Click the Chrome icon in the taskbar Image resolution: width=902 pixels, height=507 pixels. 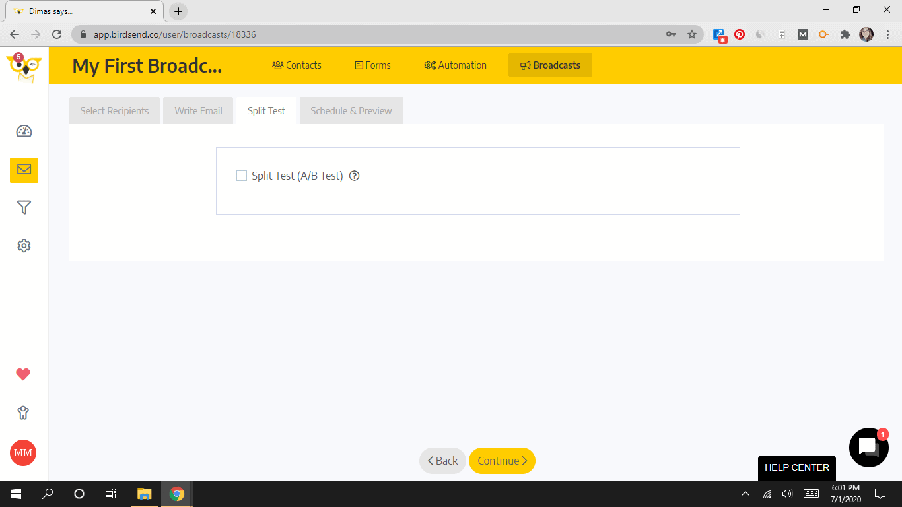tap(176, 494)
